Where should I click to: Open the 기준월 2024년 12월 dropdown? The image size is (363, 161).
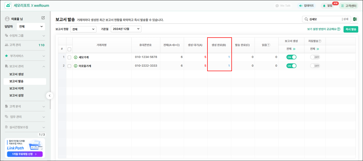(x=126, y=29)
